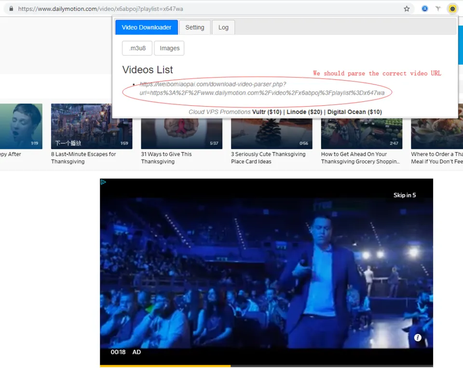
Task: Click the ad video progress bar
Action: (266, 366)
